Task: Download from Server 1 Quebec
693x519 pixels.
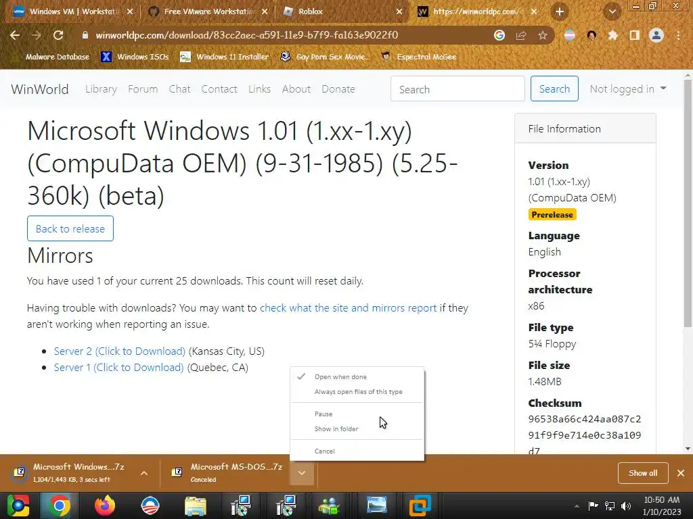Action: click(x=119, y=368)
